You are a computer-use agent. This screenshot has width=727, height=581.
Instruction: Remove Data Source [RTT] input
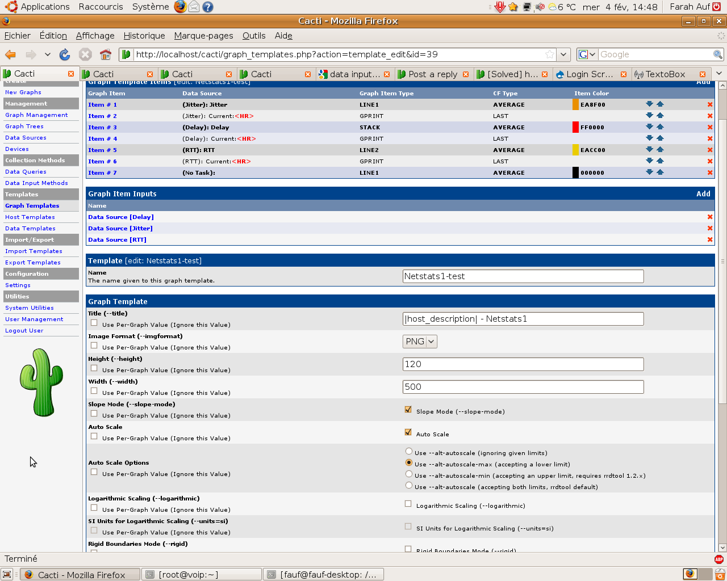pyautogui.click(x=710, y=239)
